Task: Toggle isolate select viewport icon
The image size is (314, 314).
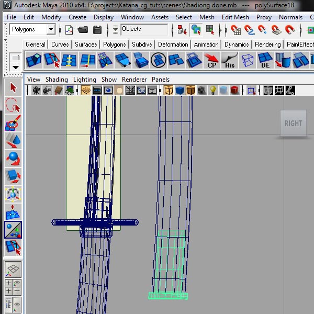Action: 251,91
